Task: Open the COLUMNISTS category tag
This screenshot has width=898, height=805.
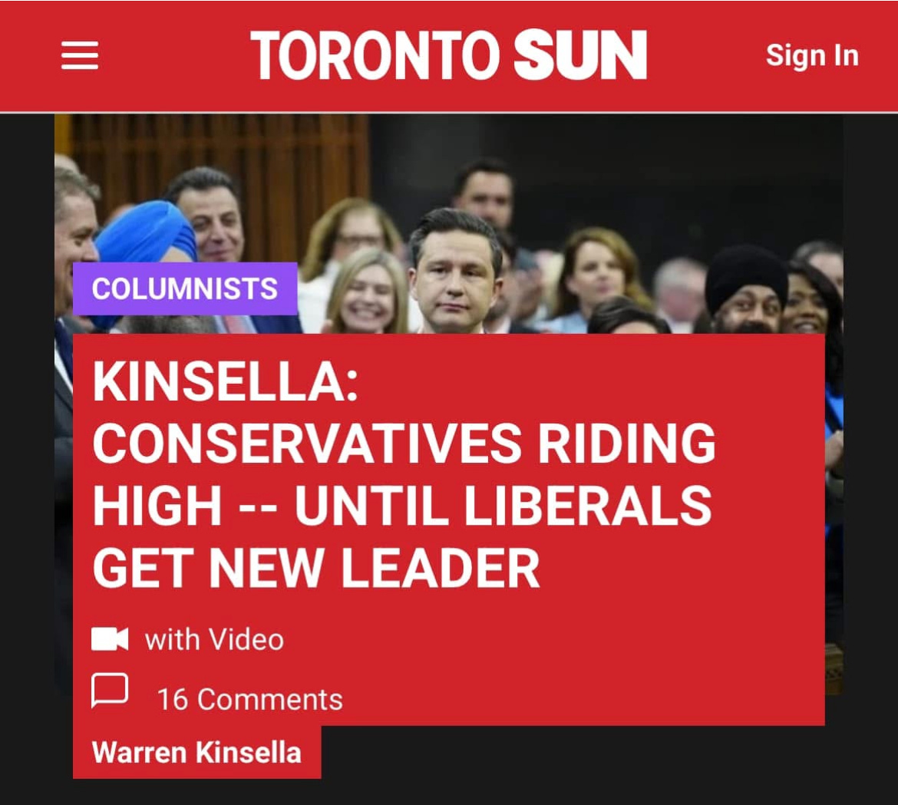Action: [x=185, y=288]
